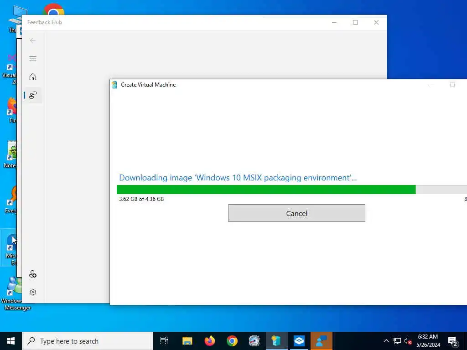The height and width of the screenshot is (350, 467).
Task: Open Feedback Hub hamburger navigation menu
Action: 33,59
